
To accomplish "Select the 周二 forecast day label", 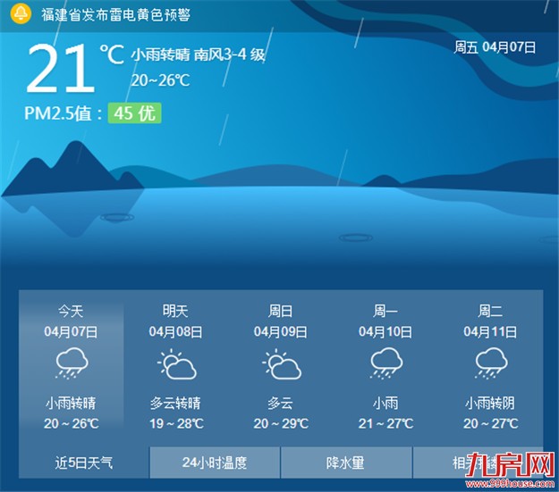I will coord(490,311).
